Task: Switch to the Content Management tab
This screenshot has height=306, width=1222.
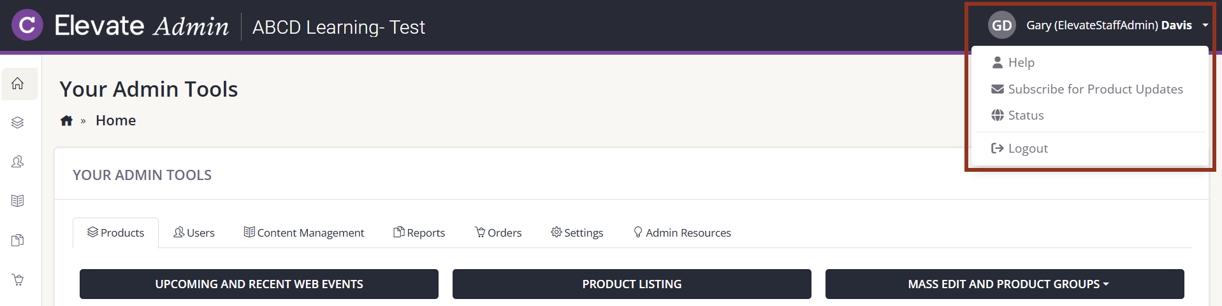Action: pyautogui.click(x=303, y=233)
